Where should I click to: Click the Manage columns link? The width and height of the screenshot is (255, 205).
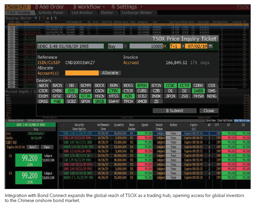tap(16, 121)
